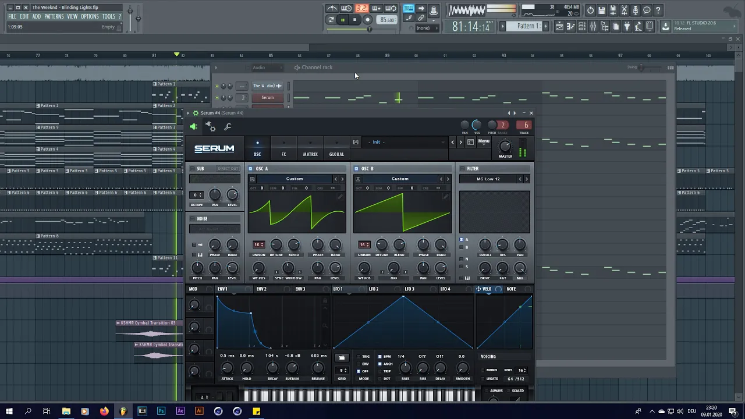Click the OSC B waveform edit pencil
This screenshot has width=745, height=419.
click(446, 197)
